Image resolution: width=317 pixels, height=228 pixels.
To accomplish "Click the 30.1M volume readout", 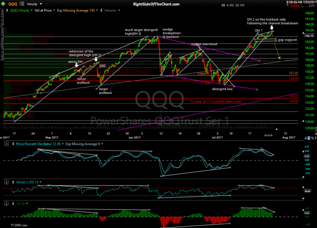I will (x=240, y=5).
